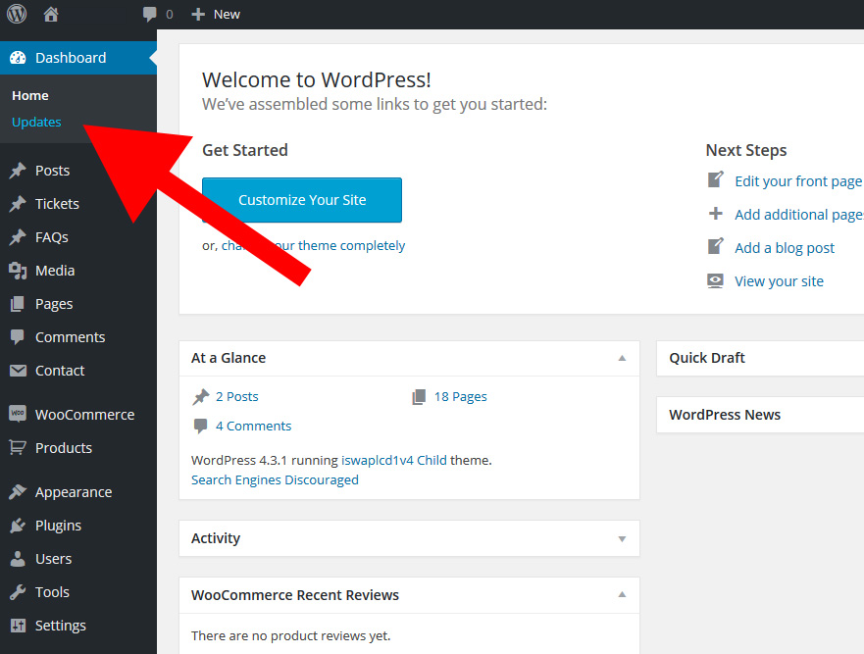Collapse the At a Glance panel

[621, 358]
